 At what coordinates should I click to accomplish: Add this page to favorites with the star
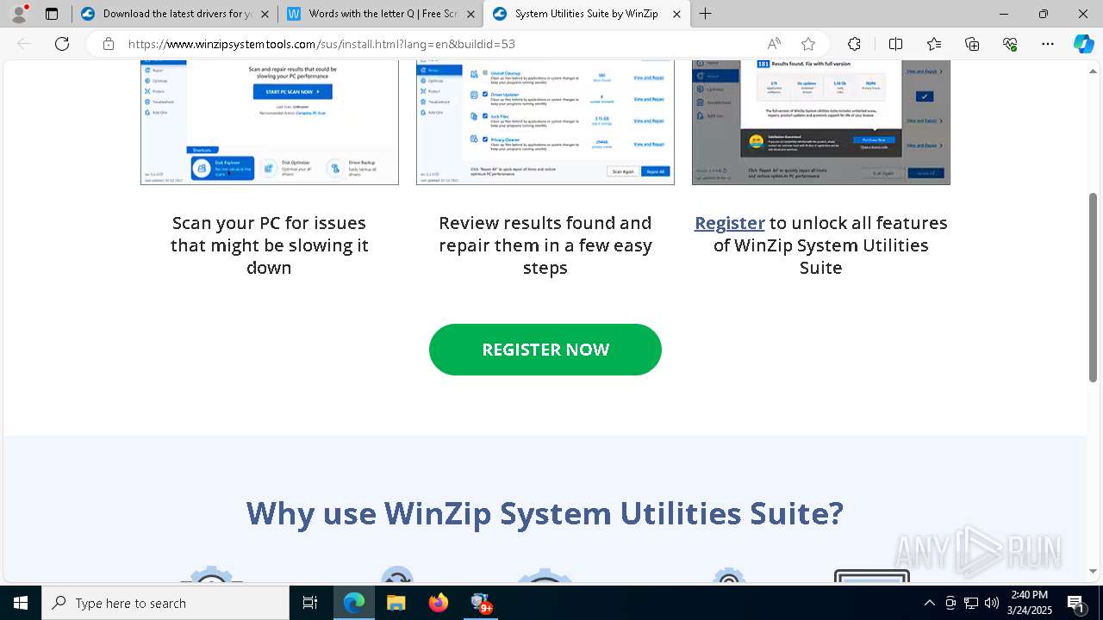point(808,44)
